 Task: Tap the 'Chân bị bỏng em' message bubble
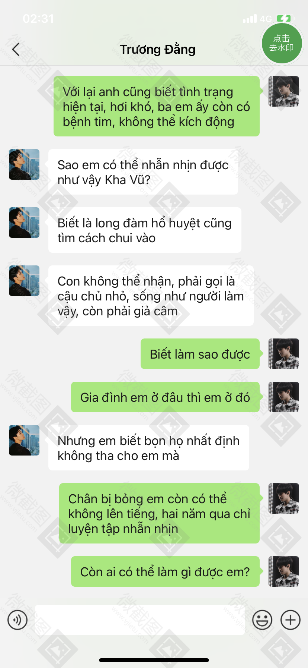click(159, 513)
